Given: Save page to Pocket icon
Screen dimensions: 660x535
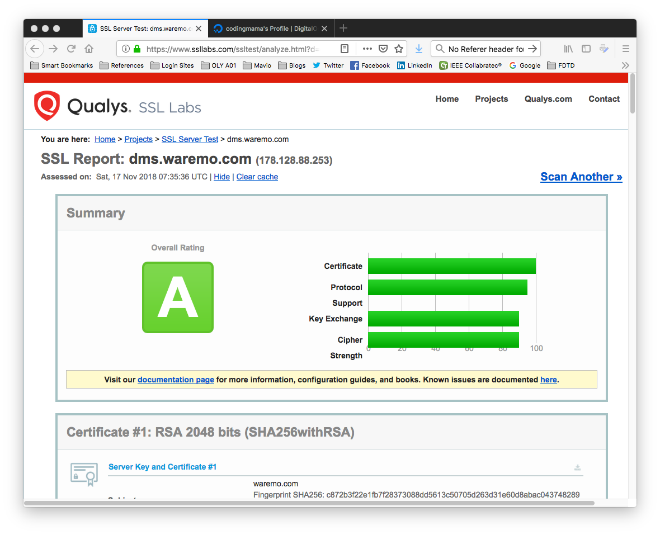Looking at the screenshot, I should [383, 49].
